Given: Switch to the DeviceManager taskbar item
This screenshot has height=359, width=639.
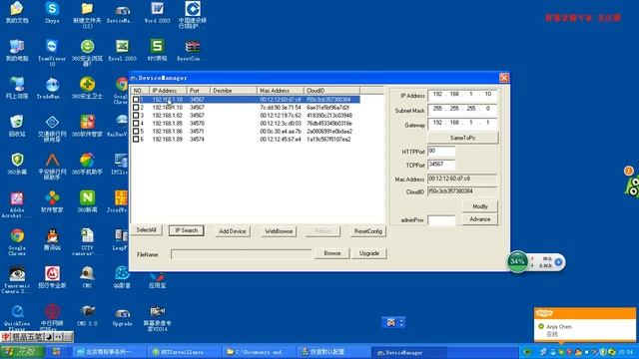Looking at the screenshot, I should (409, 352).
